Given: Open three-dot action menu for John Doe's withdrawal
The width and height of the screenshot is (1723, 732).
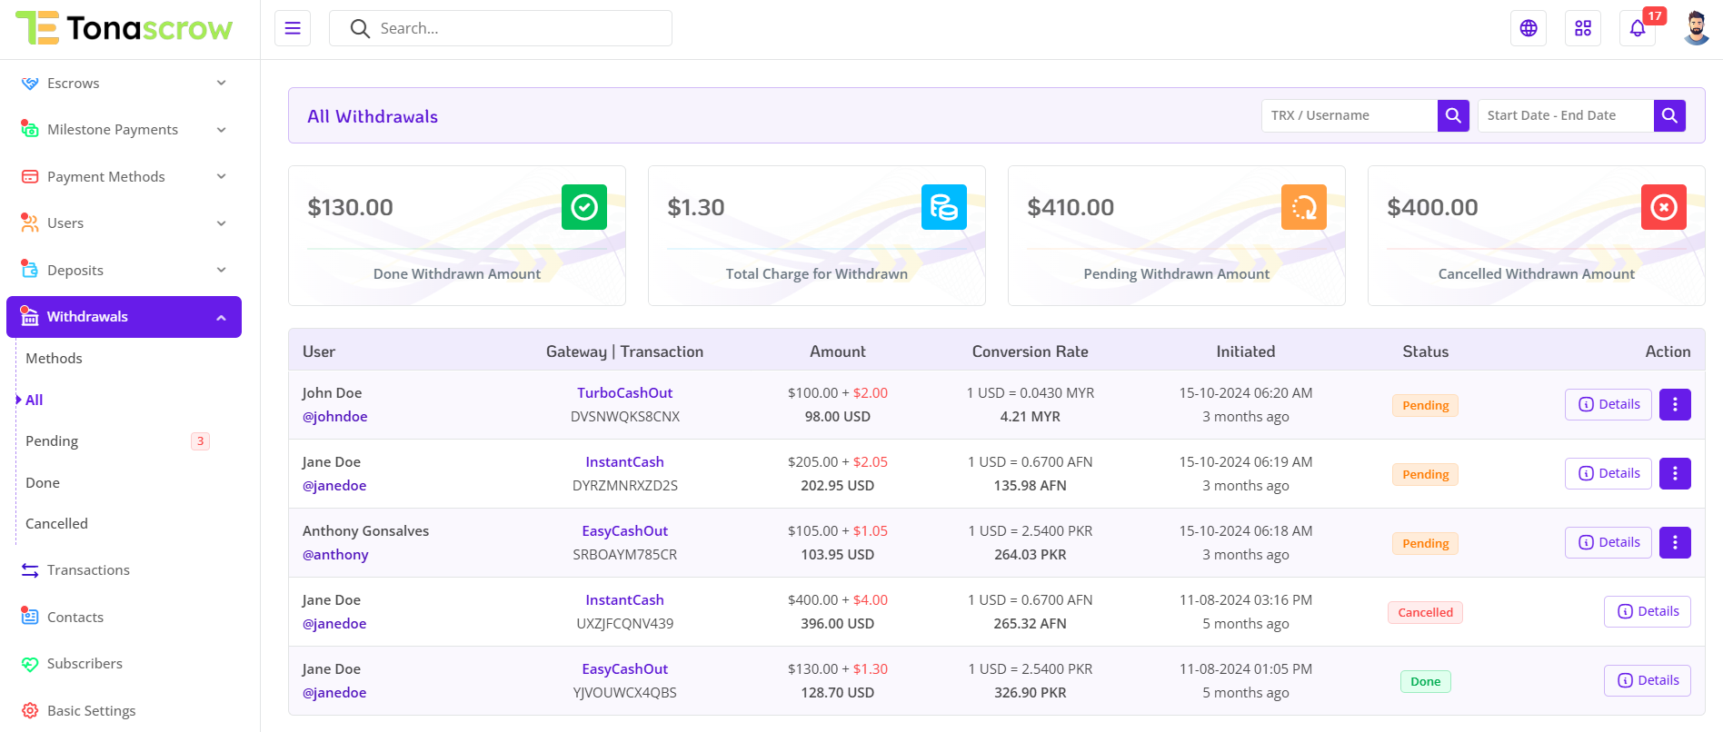Looking at the screenshot, I should [x=1675, y=404].
